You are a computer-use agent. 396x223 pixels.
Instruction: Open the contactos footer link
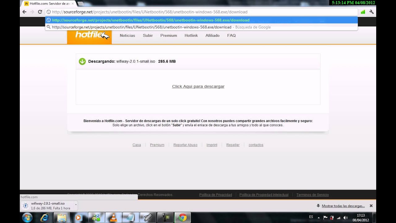(256, 145)
